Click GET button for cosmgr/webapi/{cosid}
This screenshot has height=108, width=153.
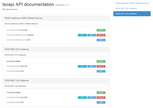point(92,98)
